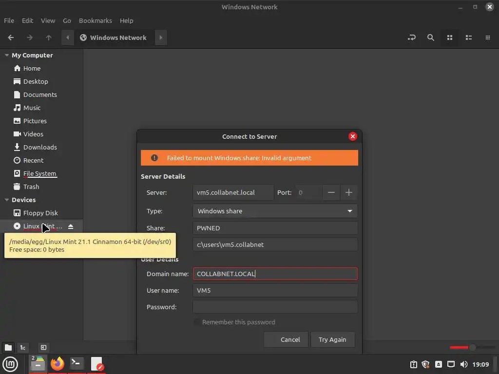Open the Linux Mint start menu
The height and width of the screenshot is (374, 499).
pos(10,364)
